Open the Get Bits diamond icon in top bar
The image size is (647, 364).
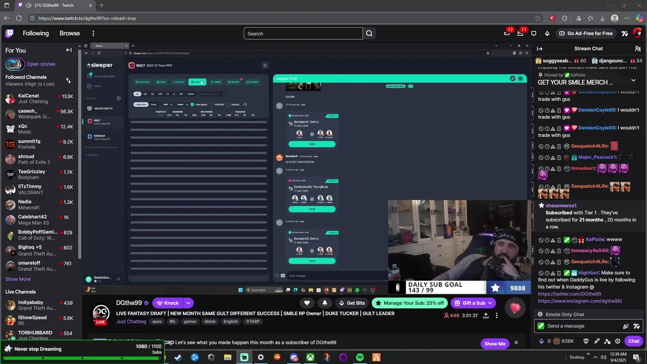click(x=547, y=33)
